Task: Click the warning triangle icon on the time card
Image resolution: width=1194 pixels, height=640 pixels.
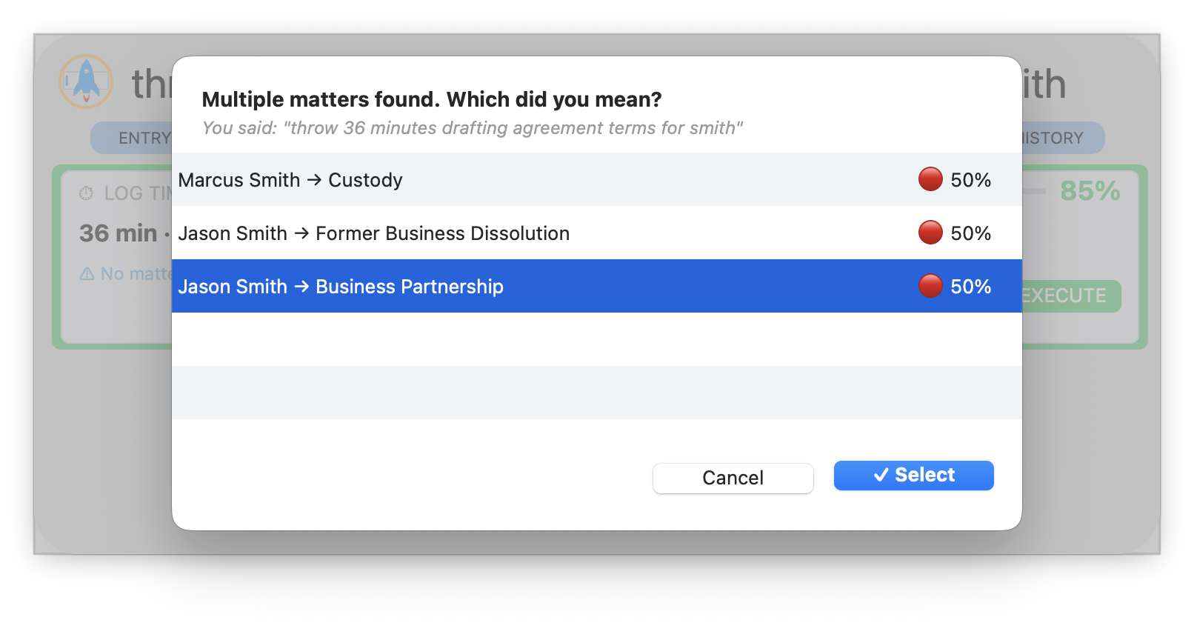Action: (x=86, y=273)
